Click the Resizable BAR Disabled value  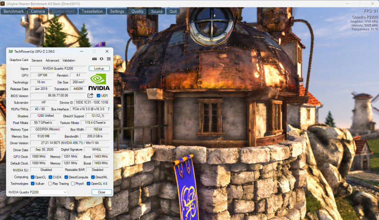coord(98,170)
